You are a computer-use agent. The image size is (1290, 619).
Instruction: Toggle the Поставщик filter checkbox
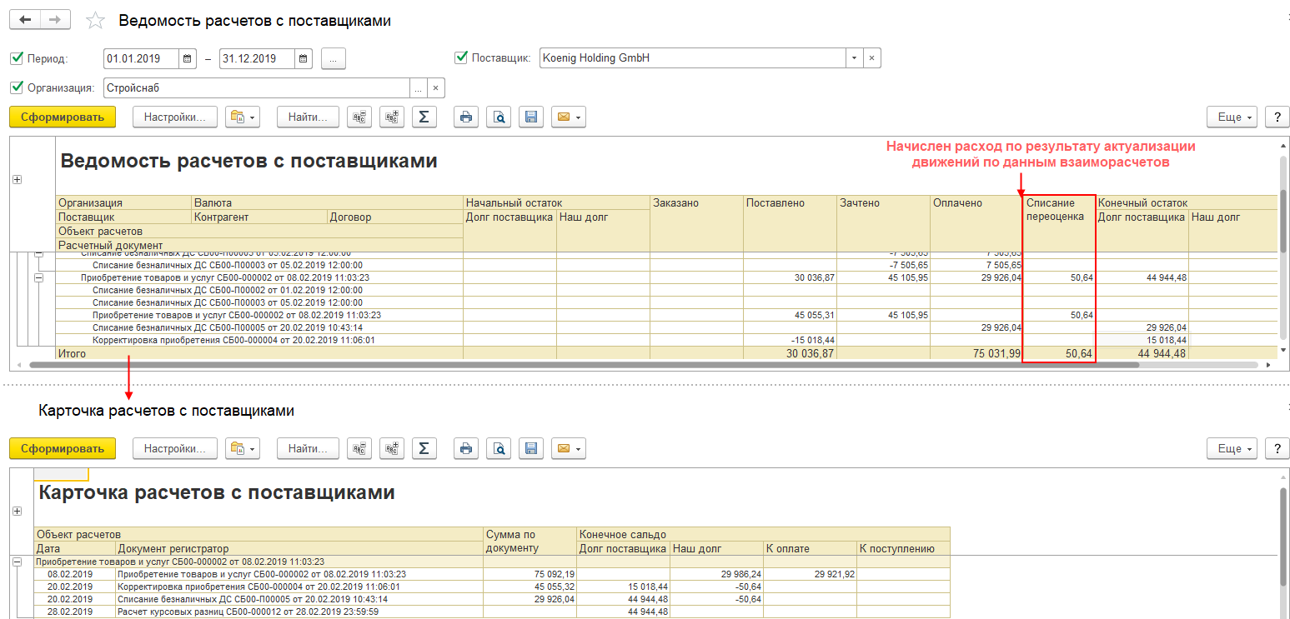pos(461,57)
